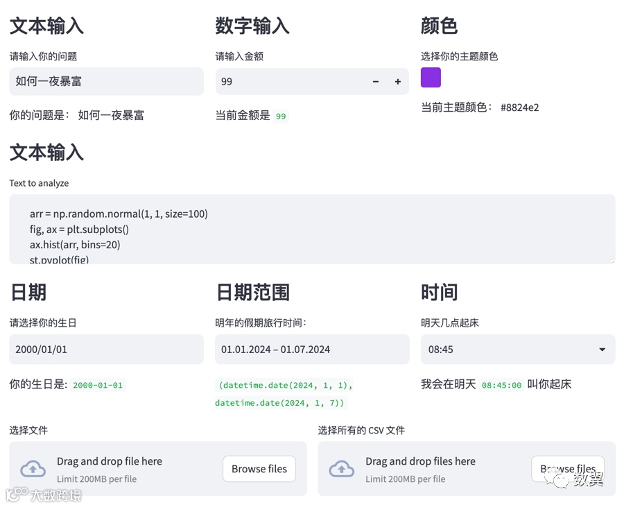
Task: Click the Drag and drop files here zone
Action: [467, 469]
